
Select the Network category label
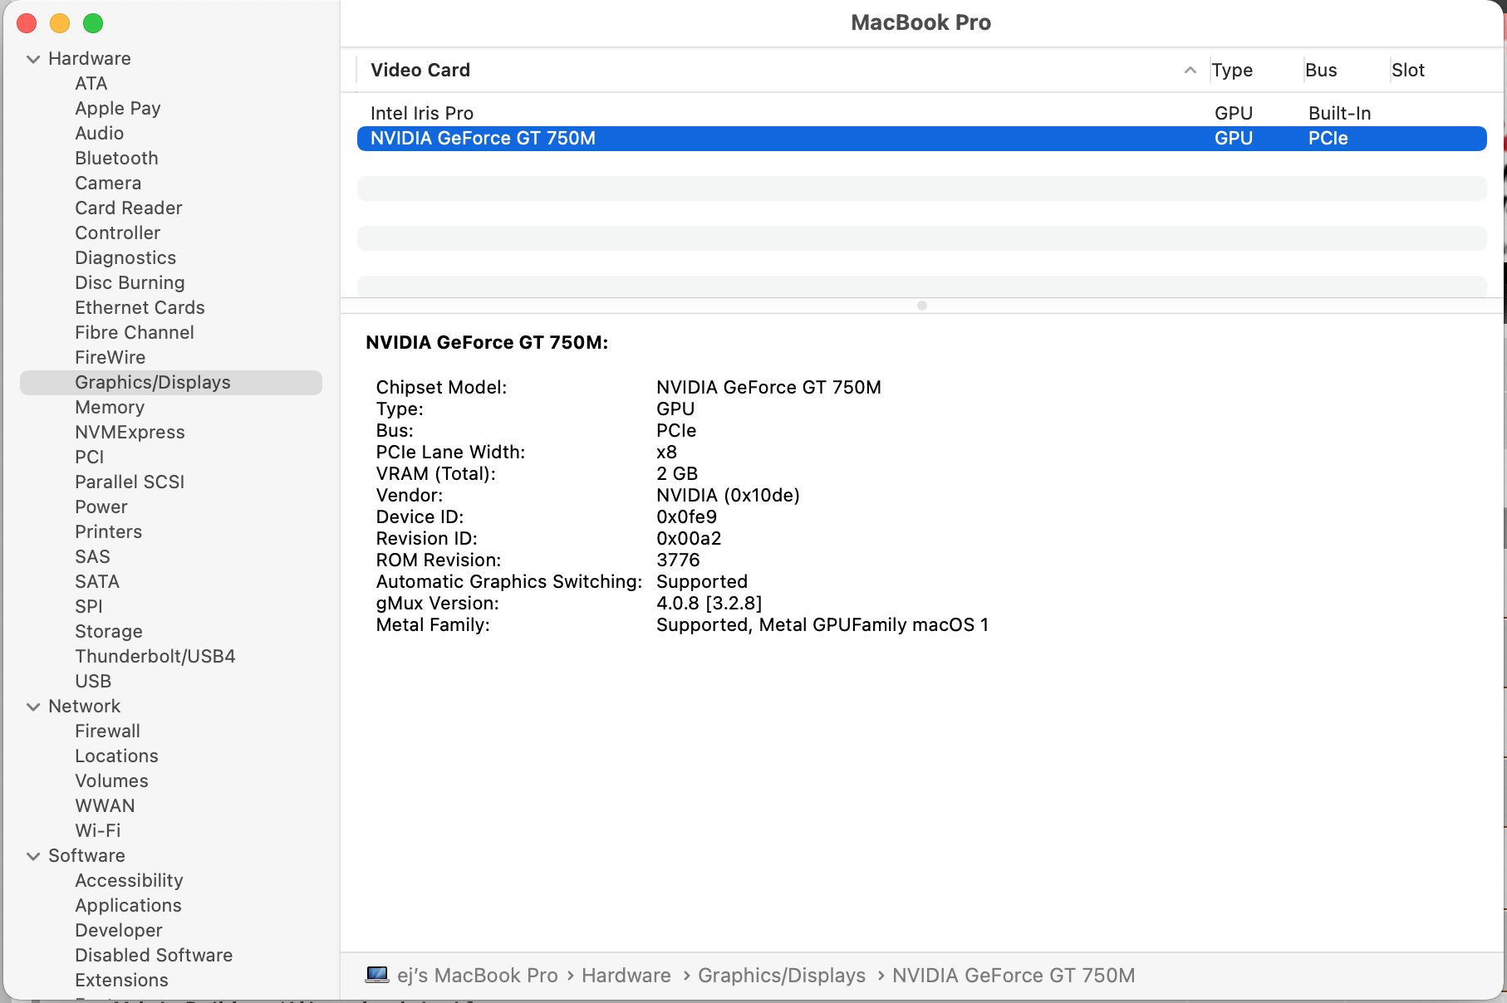(85, 707)
